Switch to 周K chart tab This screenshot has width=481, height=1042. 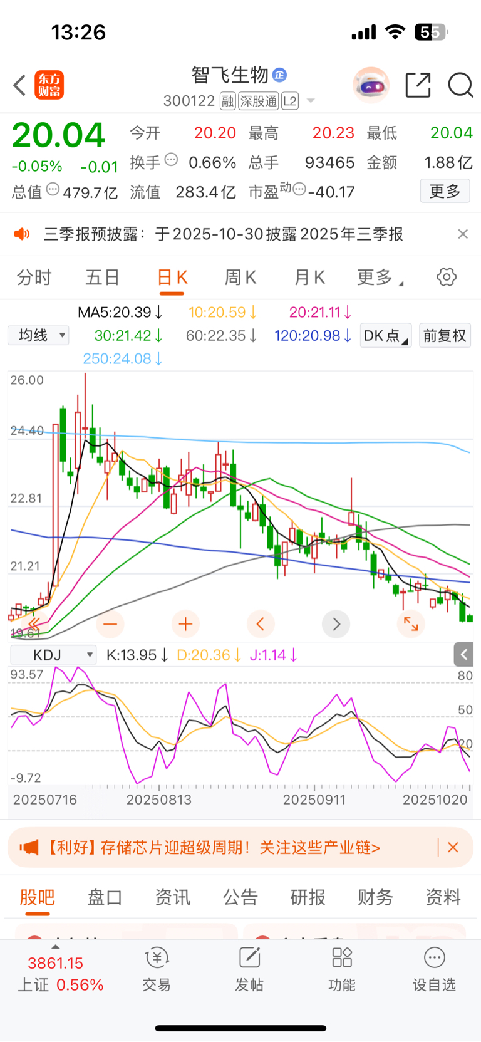(x=240, y=277)
